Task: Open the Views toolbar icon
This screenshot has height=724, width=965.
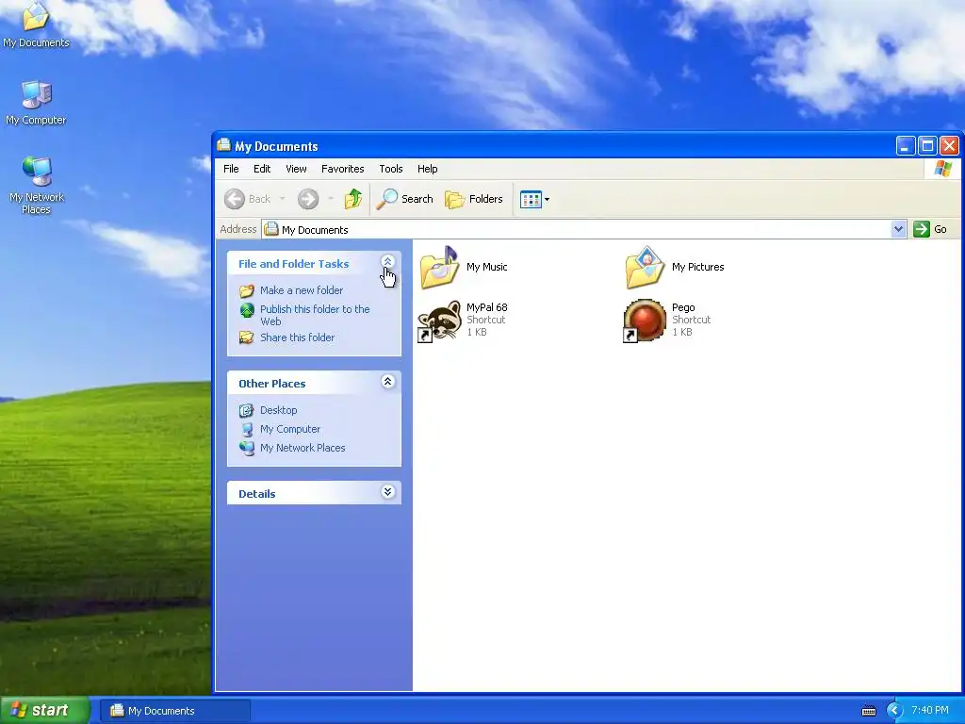Action: coord(530,199)
